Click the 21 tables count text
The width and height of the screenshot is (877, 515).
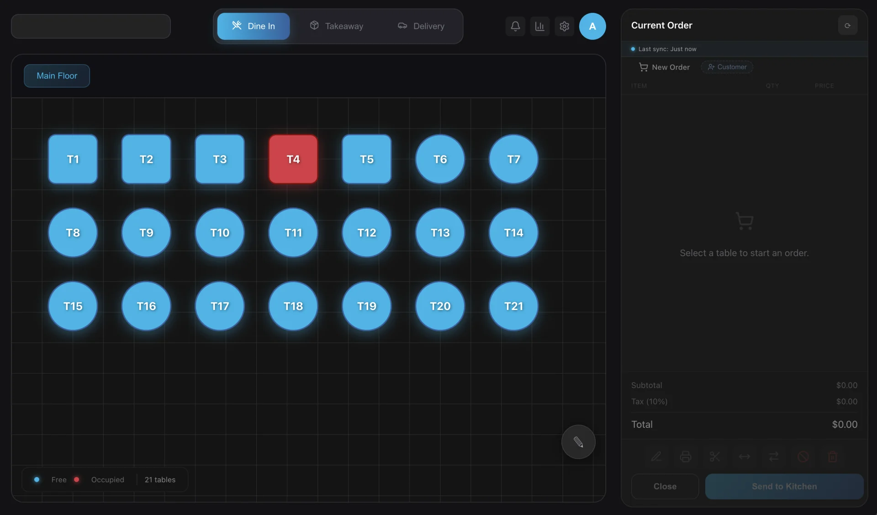click(x=160, y=479)
